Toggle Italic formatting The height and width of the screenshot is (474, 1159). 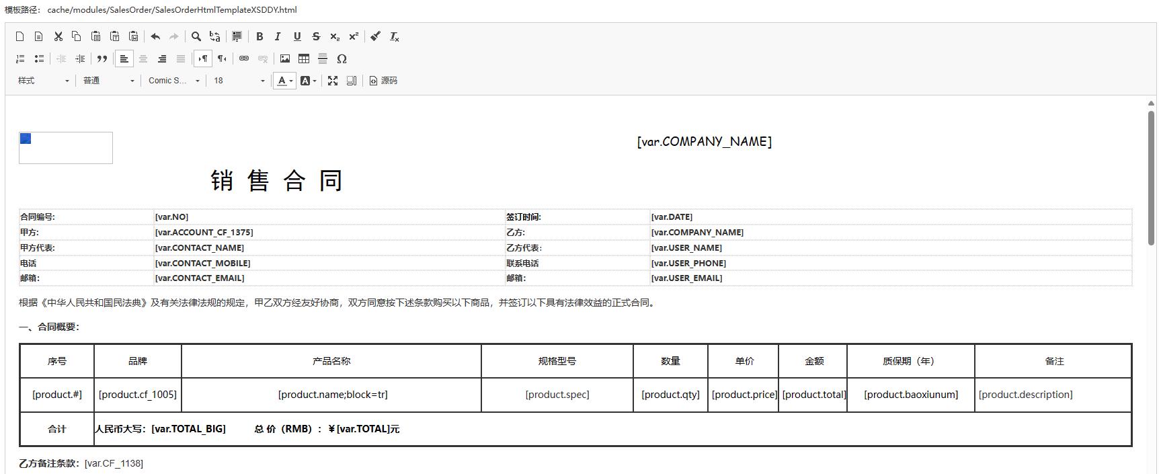(x=278, y=36)
